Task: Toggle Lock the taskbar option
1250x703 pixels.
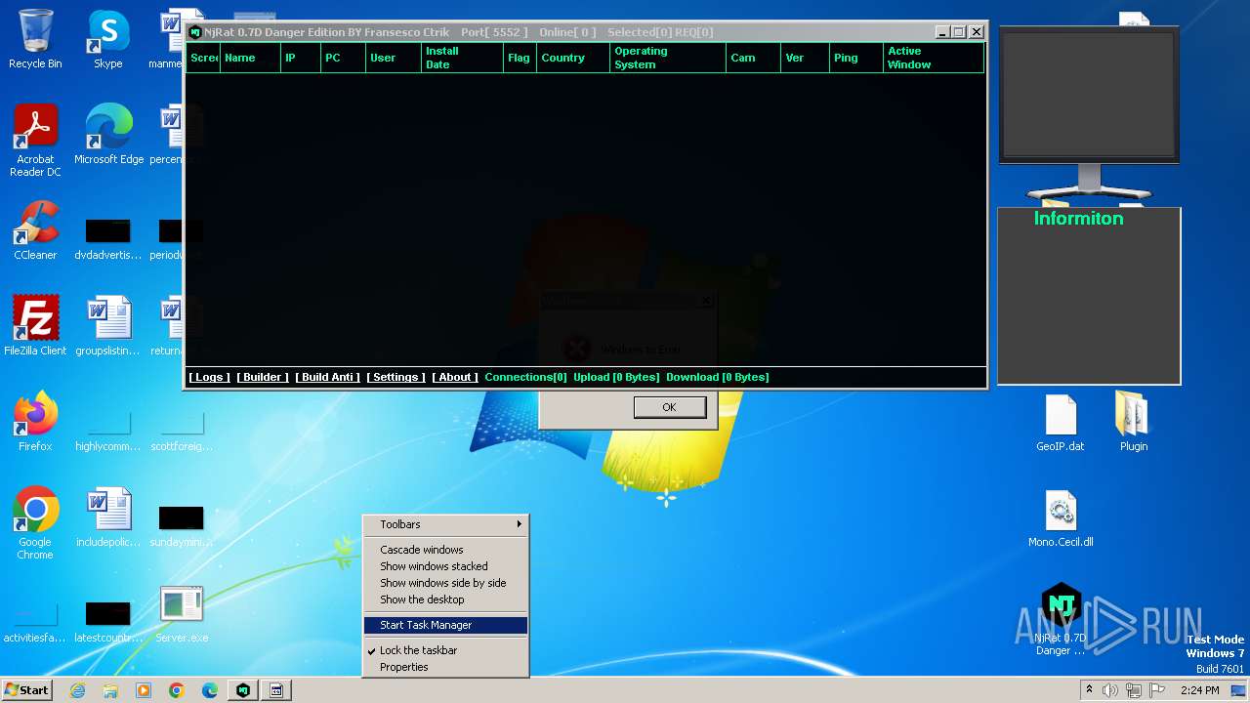Action: pos(445,650)
